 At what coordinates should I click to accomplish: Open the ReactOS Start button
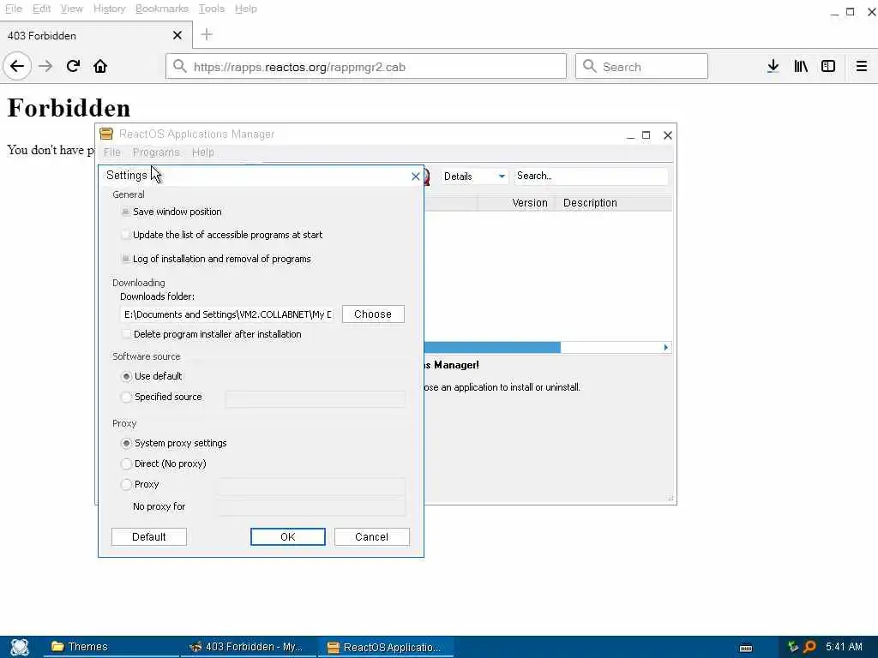(19, 647)
